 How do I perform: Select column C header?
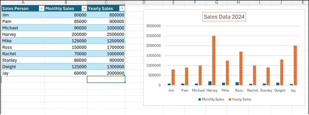tap(106, 2)
